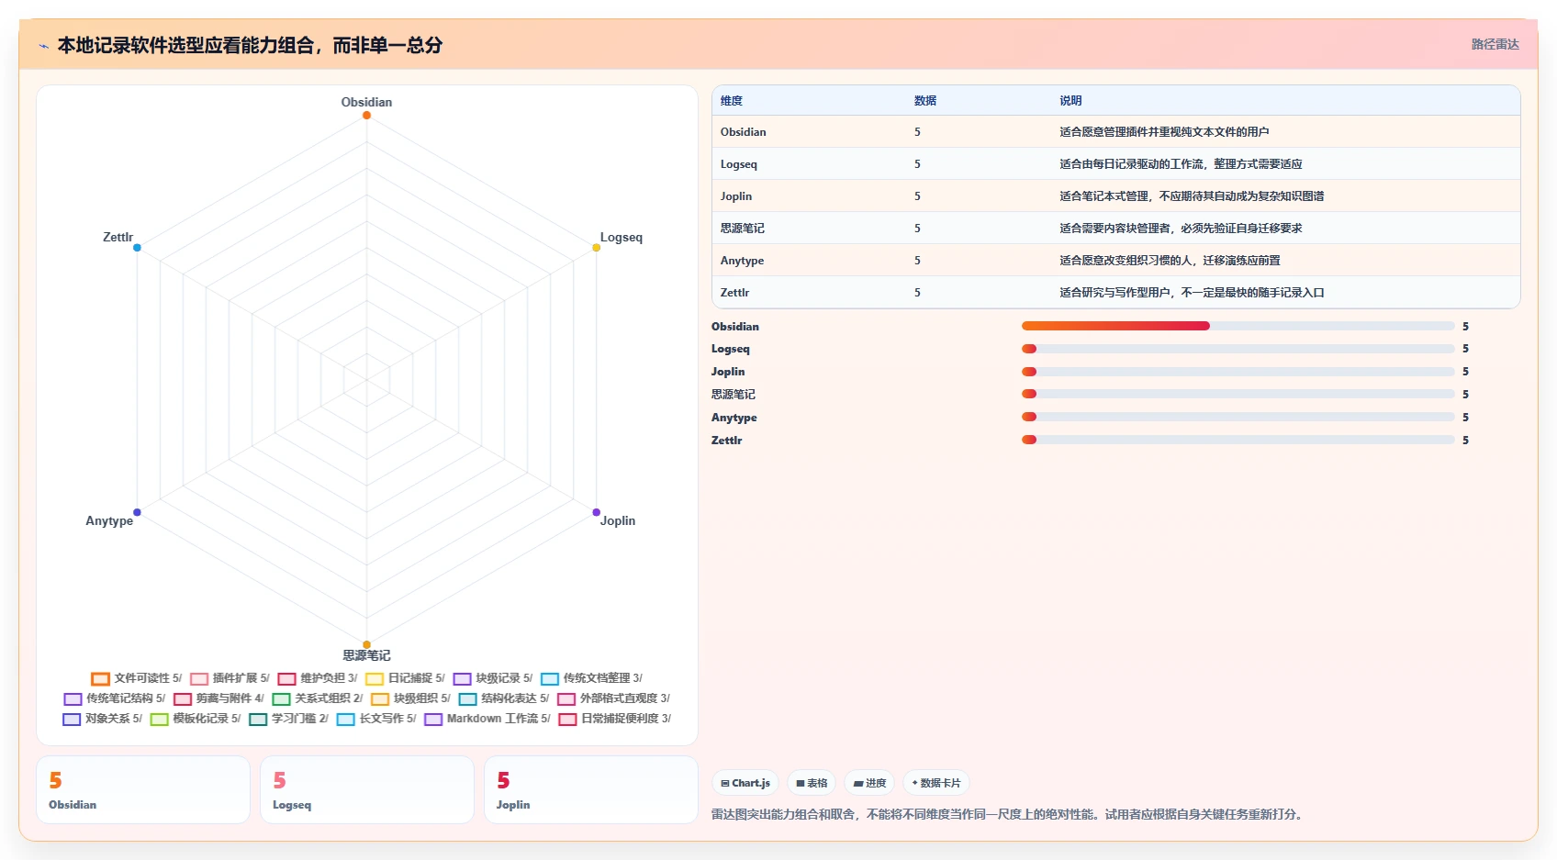Click the 进度 chip
Image resolution: width=1557 pixels, height=860 pixels.
869,783
